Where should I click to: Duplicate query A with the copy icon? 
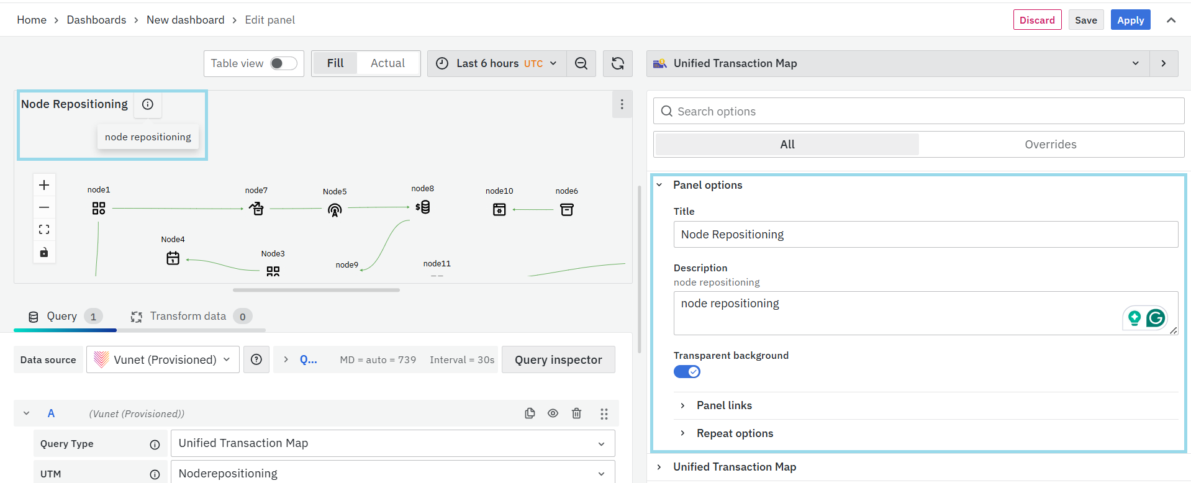(530, 413)
